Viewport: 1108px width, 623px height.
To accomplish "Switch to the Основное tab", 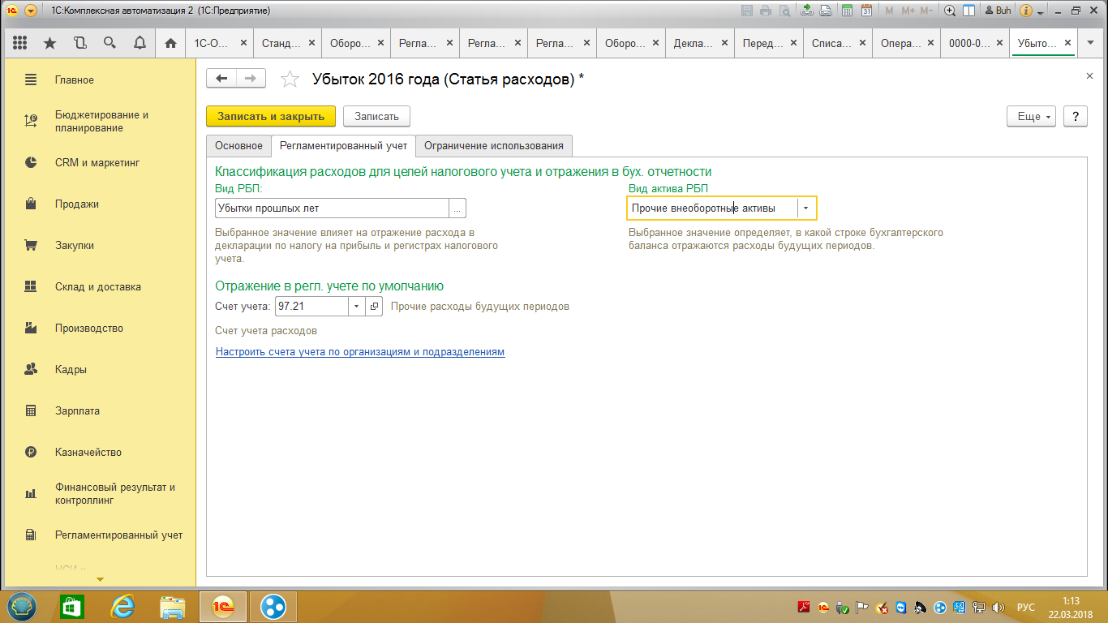I will (238, 145).
